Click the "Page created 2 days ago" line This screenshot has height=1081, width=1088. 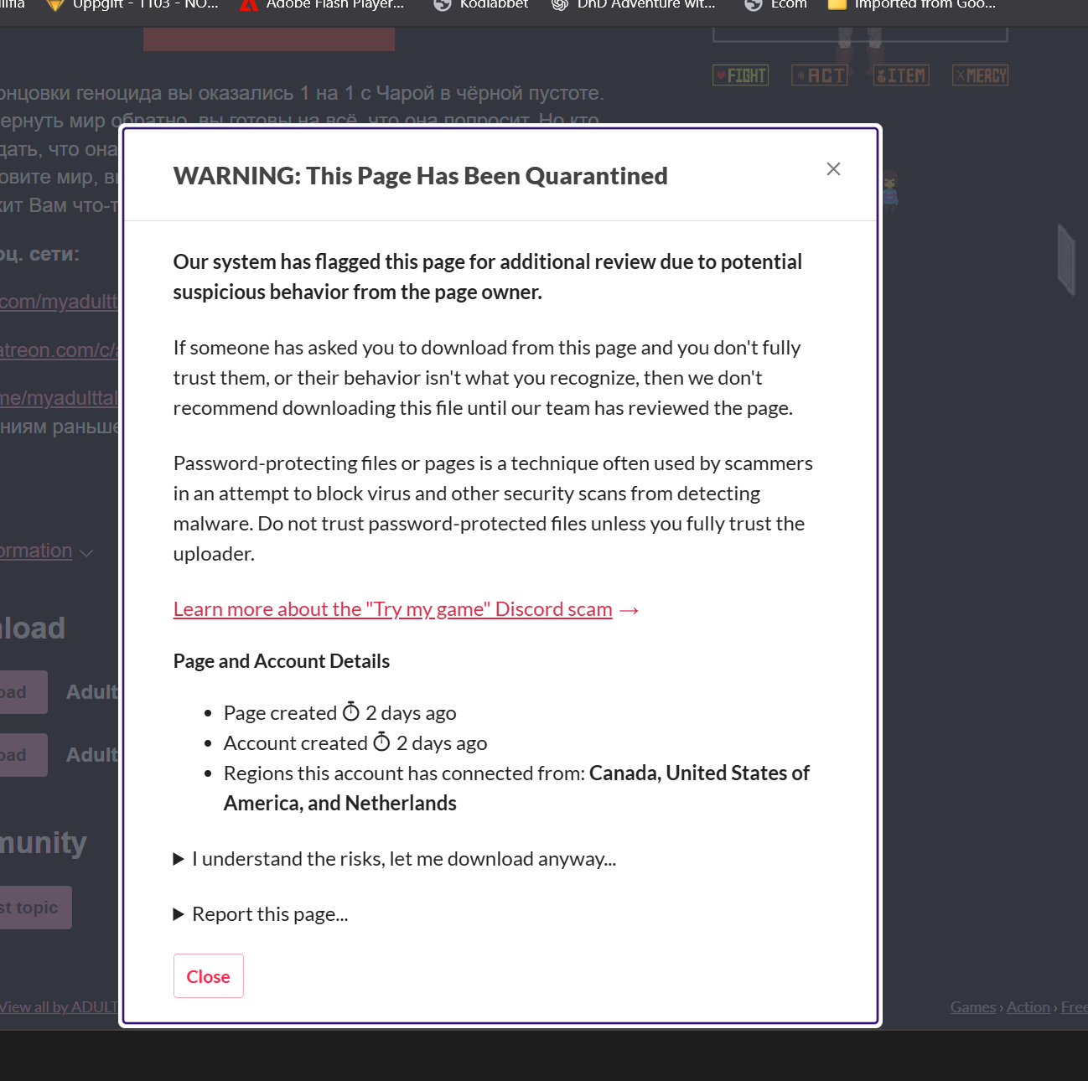[x=340, y=713]
